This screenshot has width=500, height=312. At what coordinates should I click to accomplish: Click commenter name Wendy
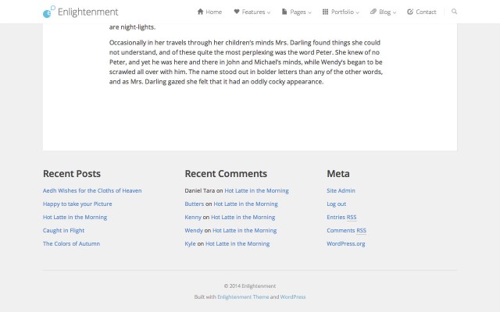(x=194, y=231)
